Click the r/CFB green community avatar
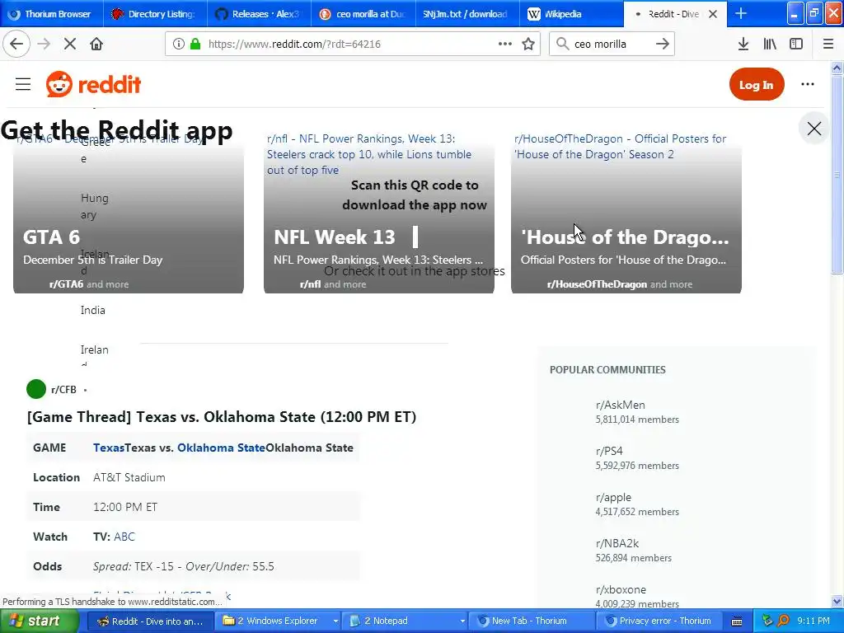 pos(36,389)
